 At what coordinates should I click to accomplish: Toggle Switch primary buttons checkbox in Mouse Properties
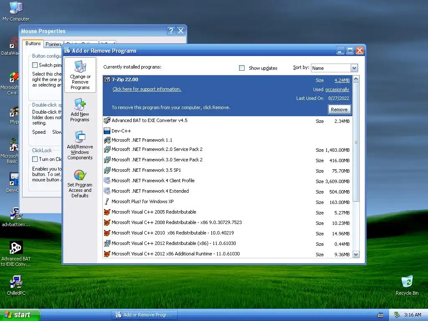pyautogui.click(x=35, y=65)
